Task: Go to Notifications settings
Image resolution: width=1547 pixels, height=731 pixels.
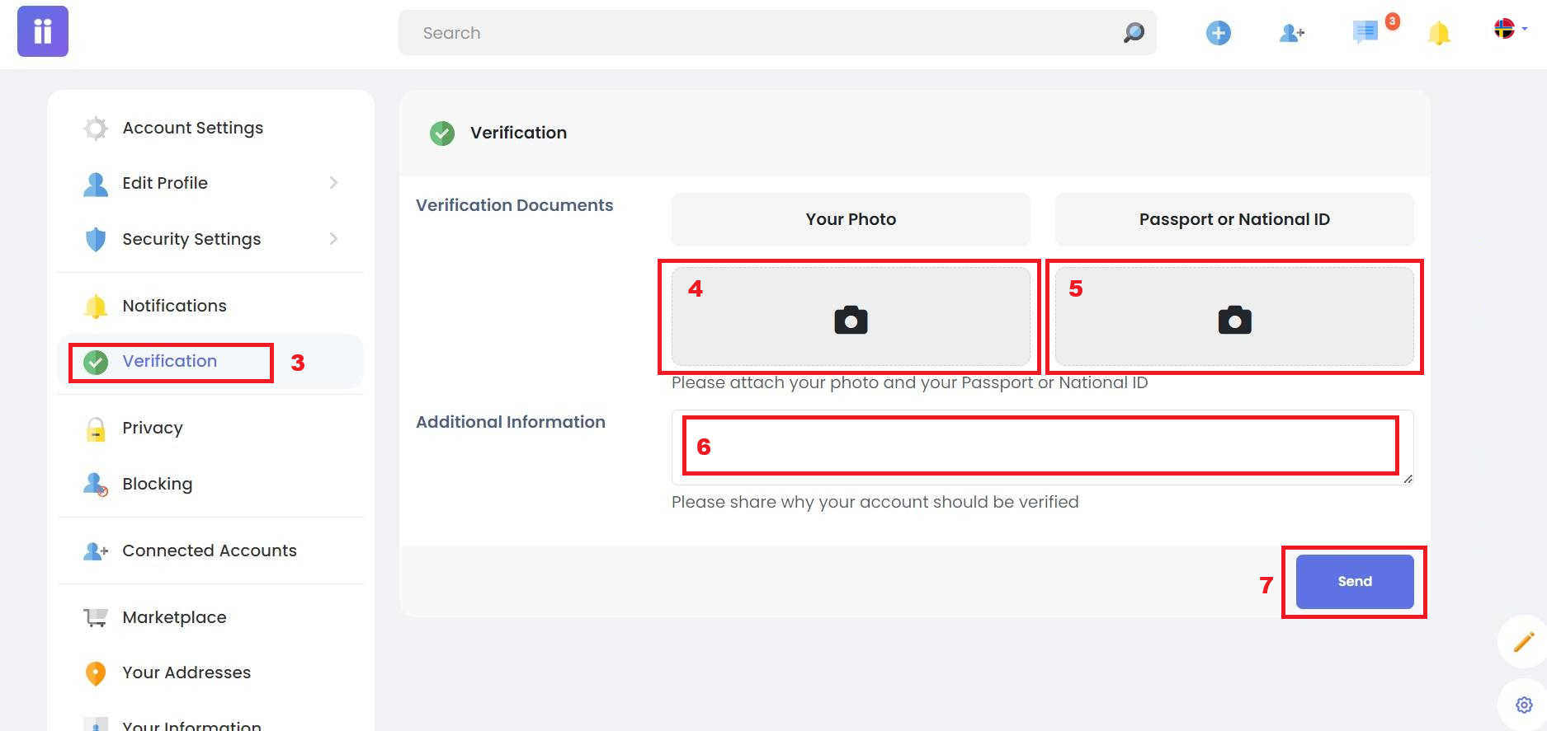Action: click(x=210, y=306)
